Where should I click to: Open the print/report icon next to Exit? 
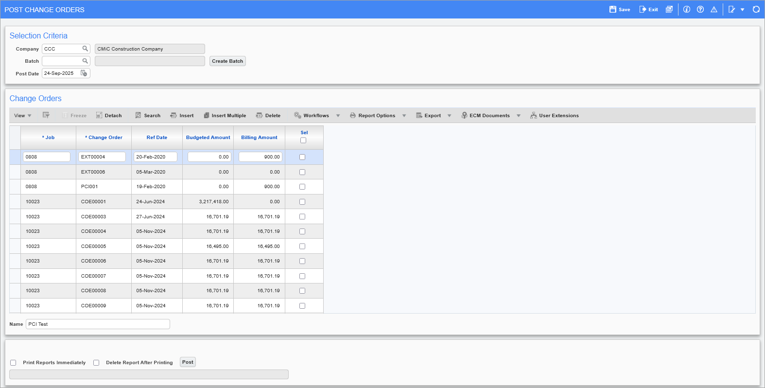click(x=669, y=9)
